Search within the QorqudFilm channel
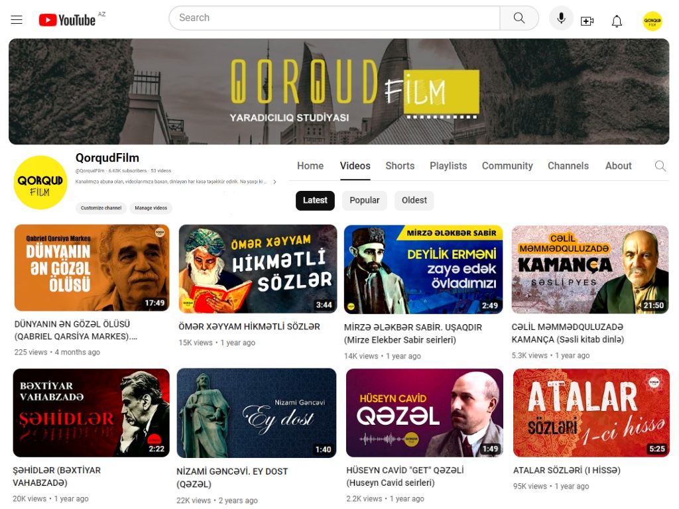The height and width of the screenshot is (509, 679). 660,166
